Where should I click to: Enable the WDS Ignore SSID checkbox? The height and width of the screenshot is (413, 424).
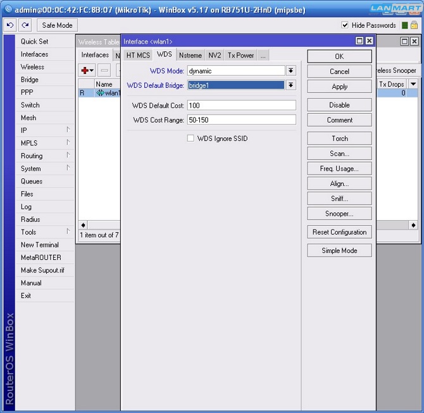[190, 139]
